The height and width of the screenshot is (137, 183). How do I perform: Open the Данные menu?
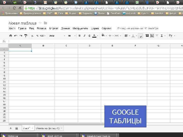tap(65, 28)
